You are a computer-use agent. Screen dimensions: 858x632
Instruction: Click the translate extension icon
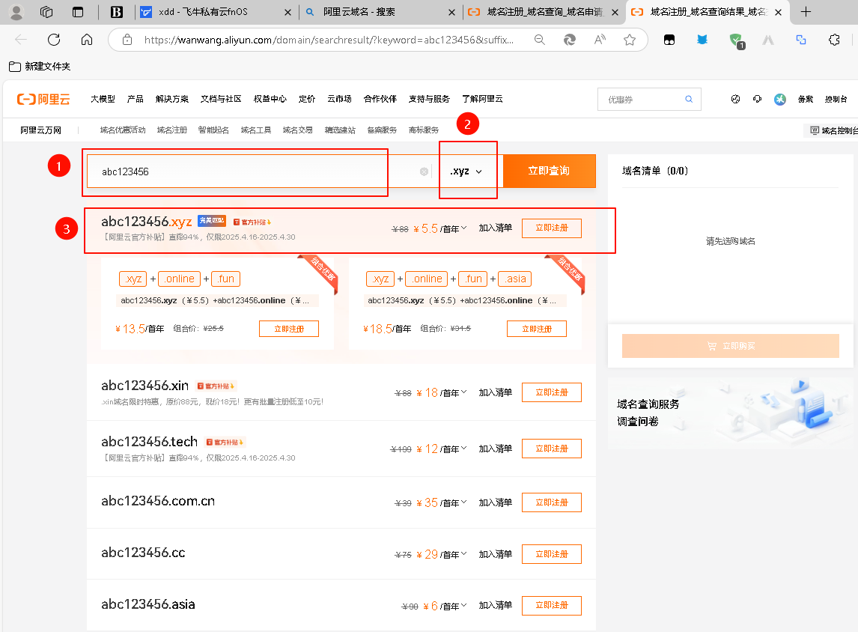pyautogui.click(x=801, y=40)
